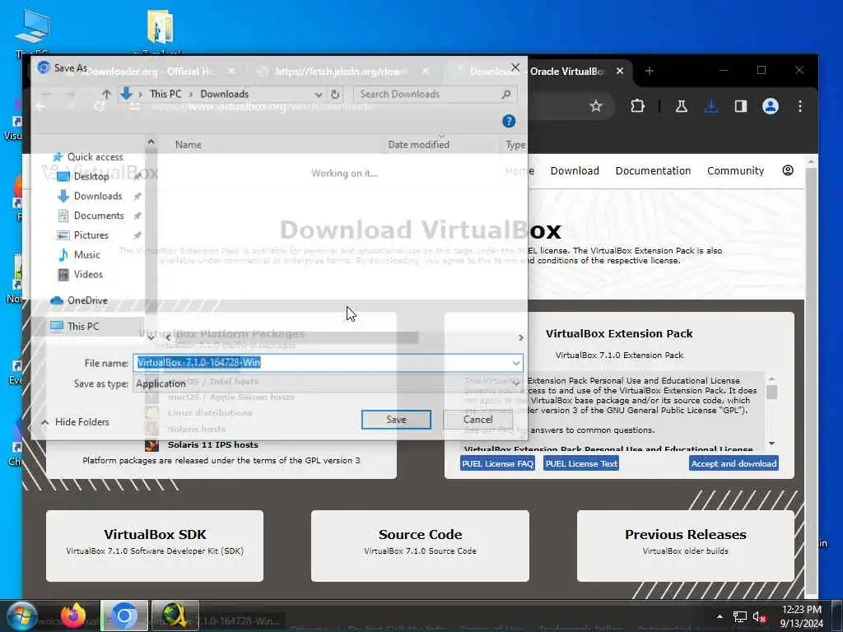This screenshot has height=632, width=843.
Task: Open Chrome extensions puzzle icon
Action: click(637, 106)
